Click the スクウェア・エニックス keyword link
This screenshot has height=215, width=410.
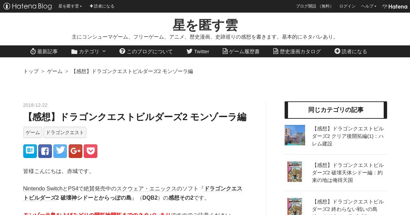click(x=147, y=189)
